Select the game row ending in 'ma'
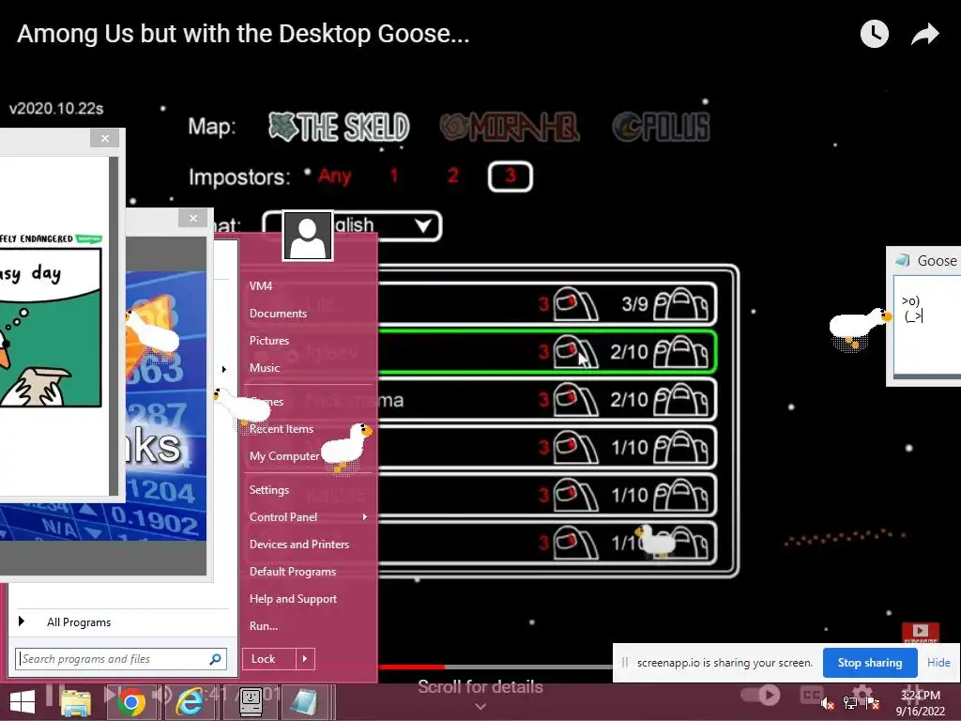The height and width of the screenshot is (721, 961). click(x=547, y=400)
